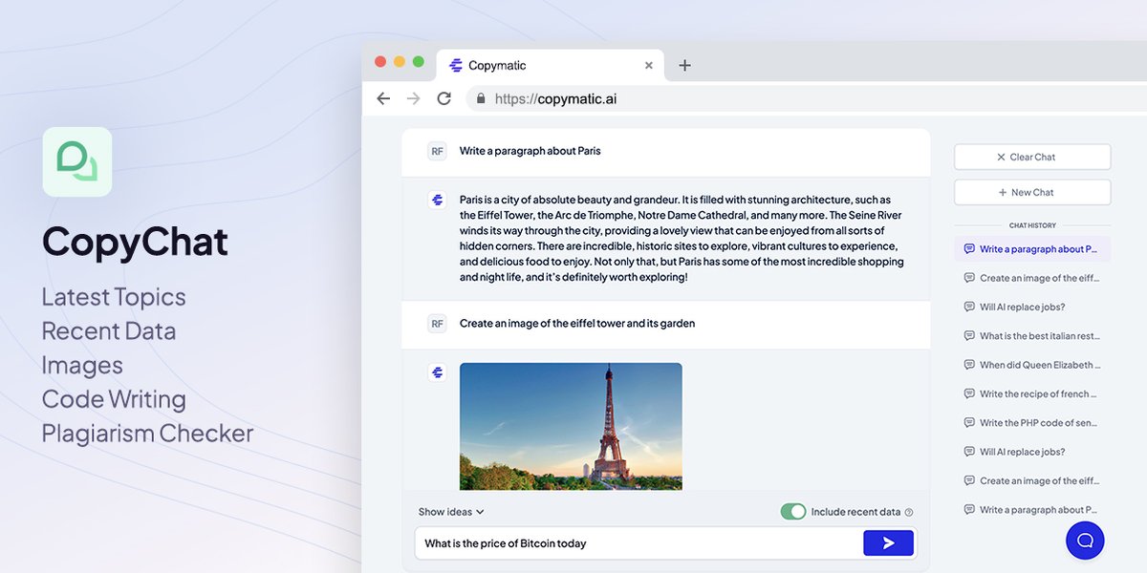Click the Copymatic avatar beside the Paris paragraph

click(x=437, y=200)
